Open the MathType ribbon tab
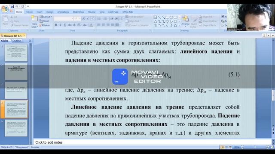275x154 pixels. click(x=113, y=12)
